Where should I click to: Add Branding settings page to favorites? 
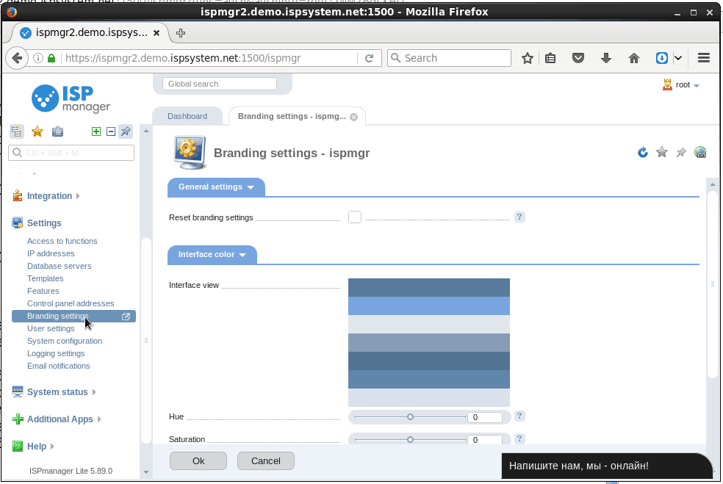pos(662,152)
